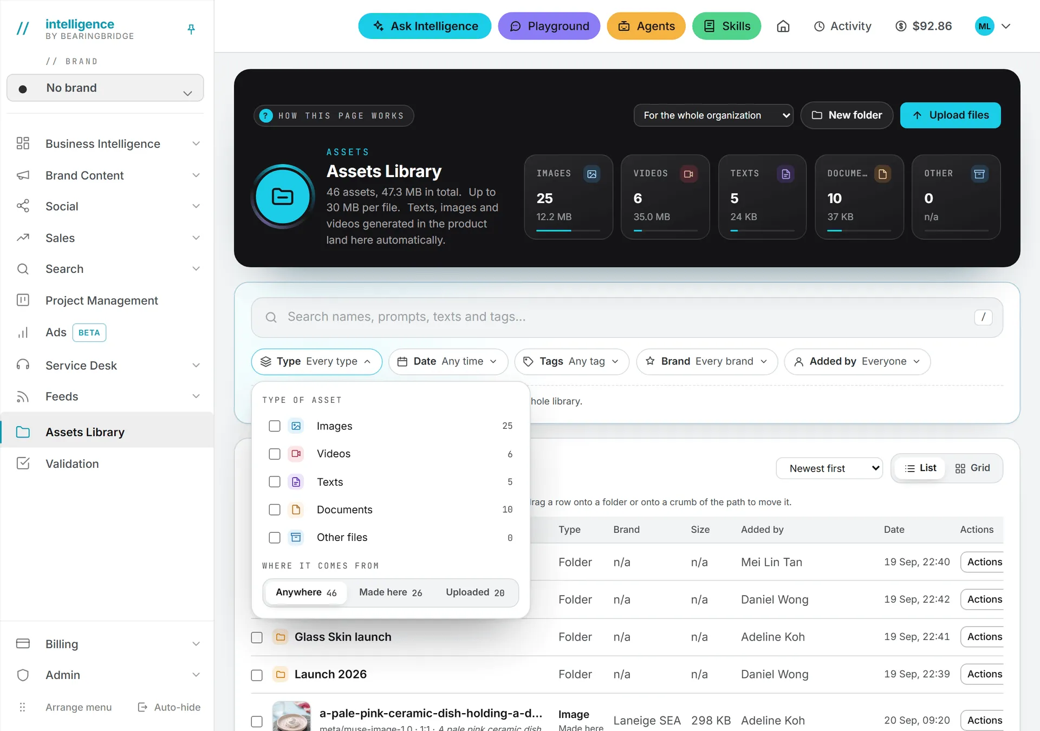Click the Billing card icon
The height and width of the screenshot is (731, 1040).
click(23, 644)
